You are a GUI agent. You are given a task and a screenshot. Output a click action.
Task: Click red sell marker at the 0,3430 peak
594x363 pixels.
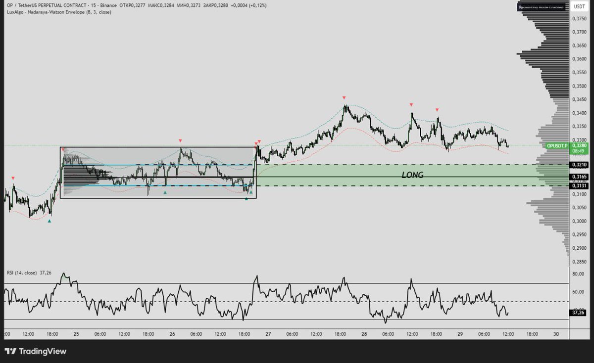[x=344, y=98]
